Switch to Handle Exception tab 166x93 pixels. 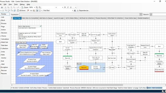click(x=143, y=18)
